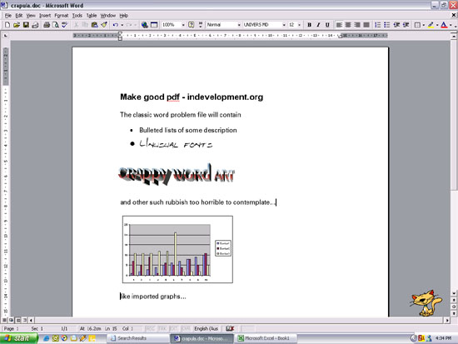Switch to Normal view button
This screenshot has width=458, height=344.
pos(4,320)
